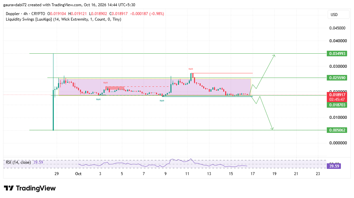Click the low value L0.018902
The width and height of the screenshot is (354, 198).
tap(98, 14)
